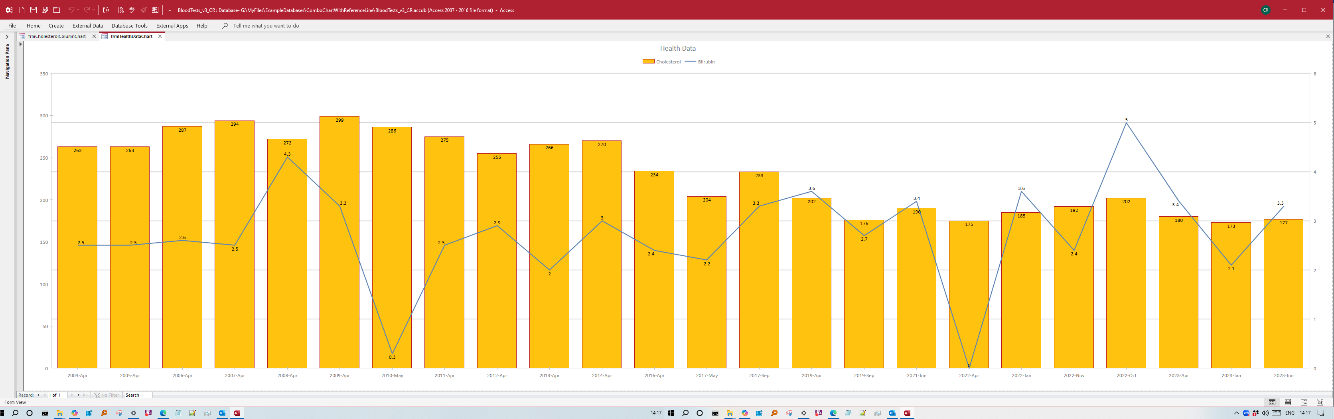Switch to Form View via status bar icon
This screenshot has width=1334, height=419.
[1272, 402]
